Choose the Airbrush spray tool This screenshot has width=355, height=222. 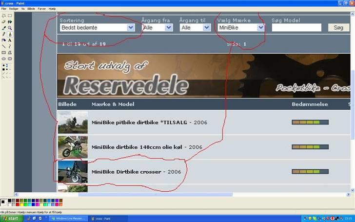(4, 40)
